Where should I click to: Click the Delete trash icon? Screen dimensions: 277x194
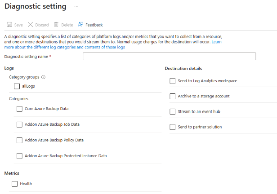(x=56, y=25)
